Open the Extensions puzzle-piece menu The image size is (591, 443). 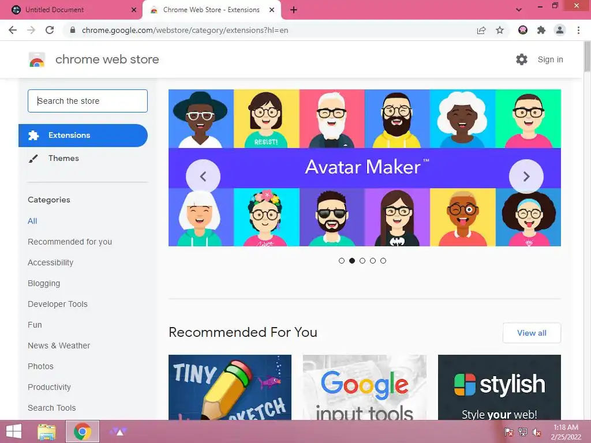pyautogui.click(x=541, y=30)
